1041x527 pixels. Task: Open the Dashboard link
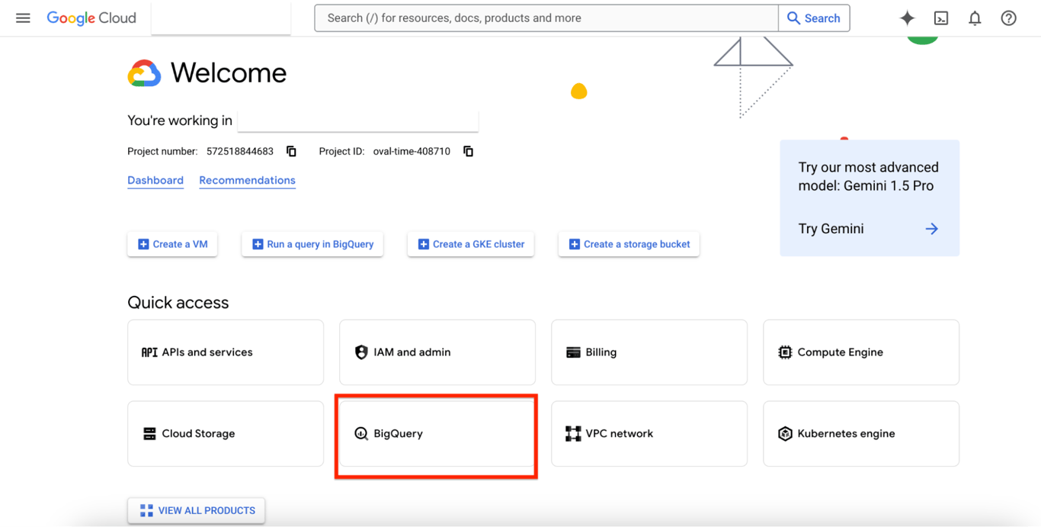[155, 180]
